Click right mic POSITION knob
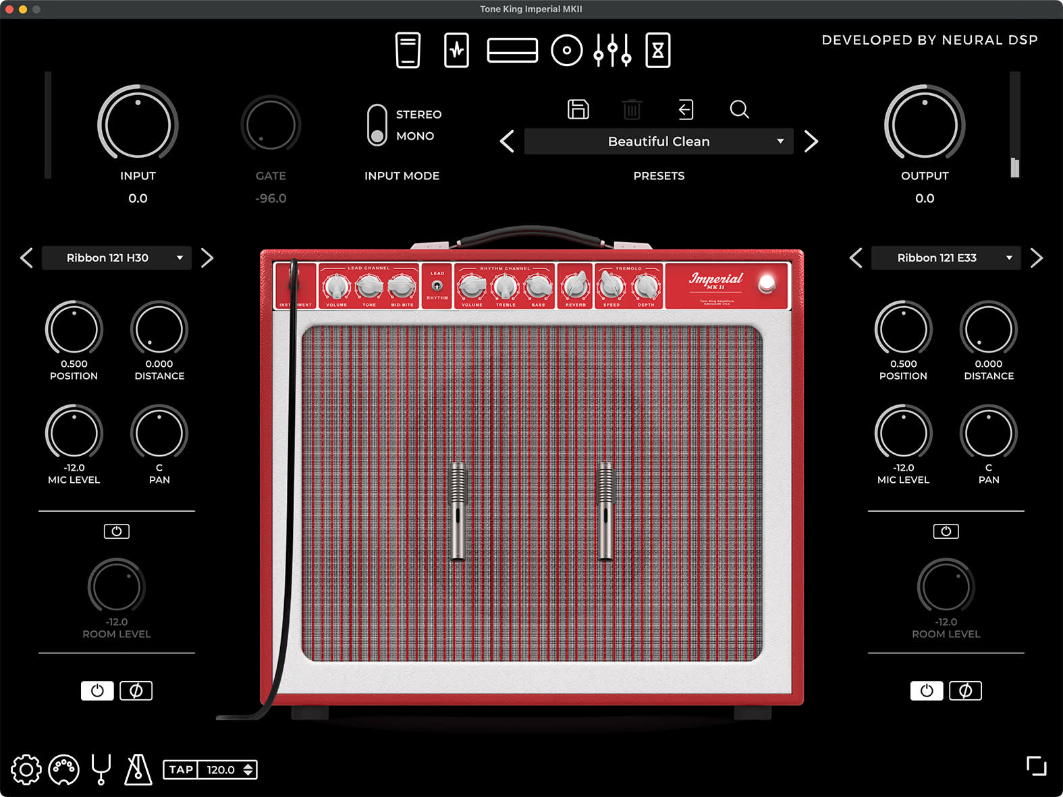1063x797 pixels. 903,329
